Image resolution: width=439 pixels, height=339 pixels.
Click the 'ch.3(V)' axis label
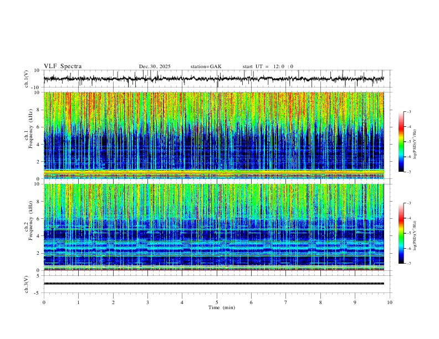pos(27,284)
